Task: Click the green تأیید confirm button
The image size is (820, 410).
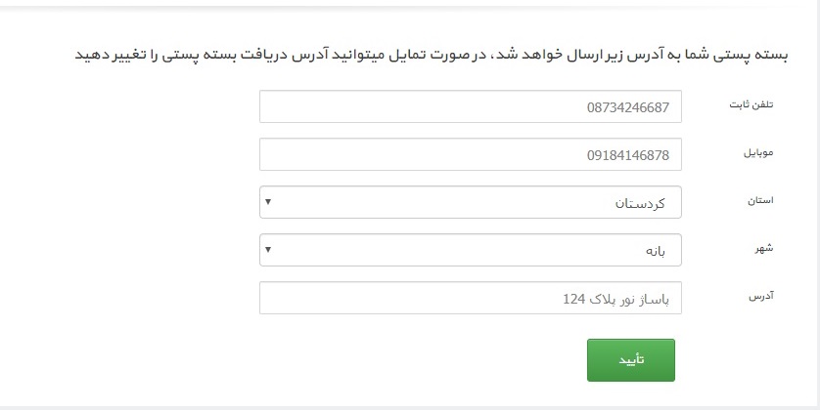Action: [x=631, y=360]
